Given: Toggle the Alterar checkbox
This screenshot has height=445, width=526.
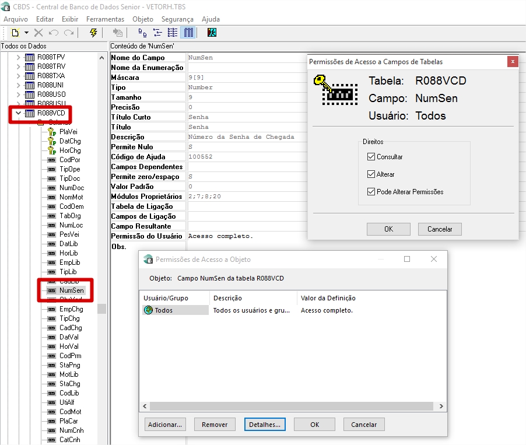Looking at the screenshot, I should (x=371, y=174).
